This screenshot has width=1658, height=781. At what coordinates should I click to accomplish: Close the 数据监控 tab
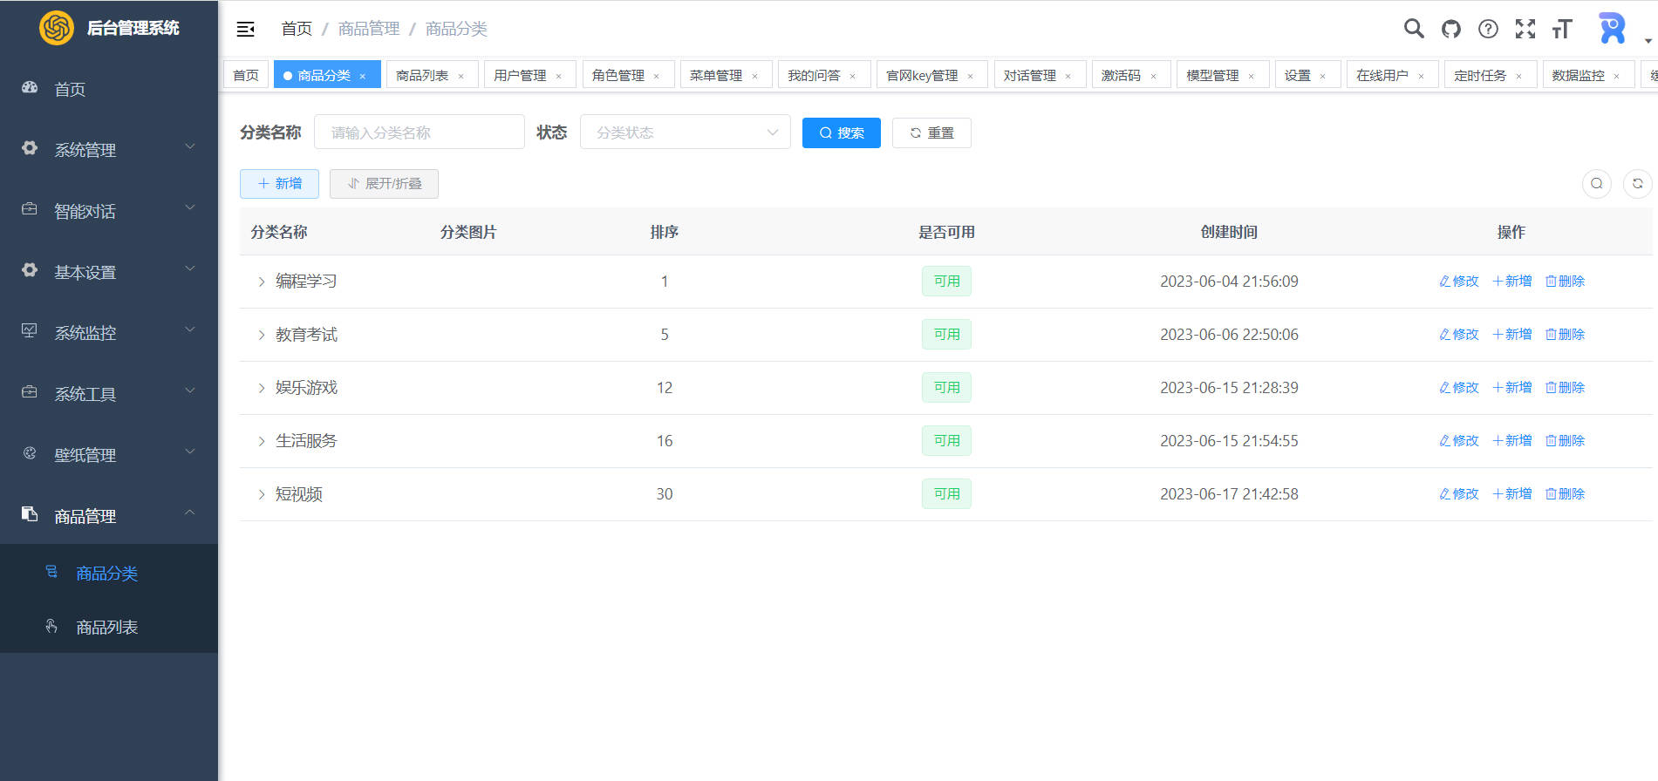(x=1616, y=77)
